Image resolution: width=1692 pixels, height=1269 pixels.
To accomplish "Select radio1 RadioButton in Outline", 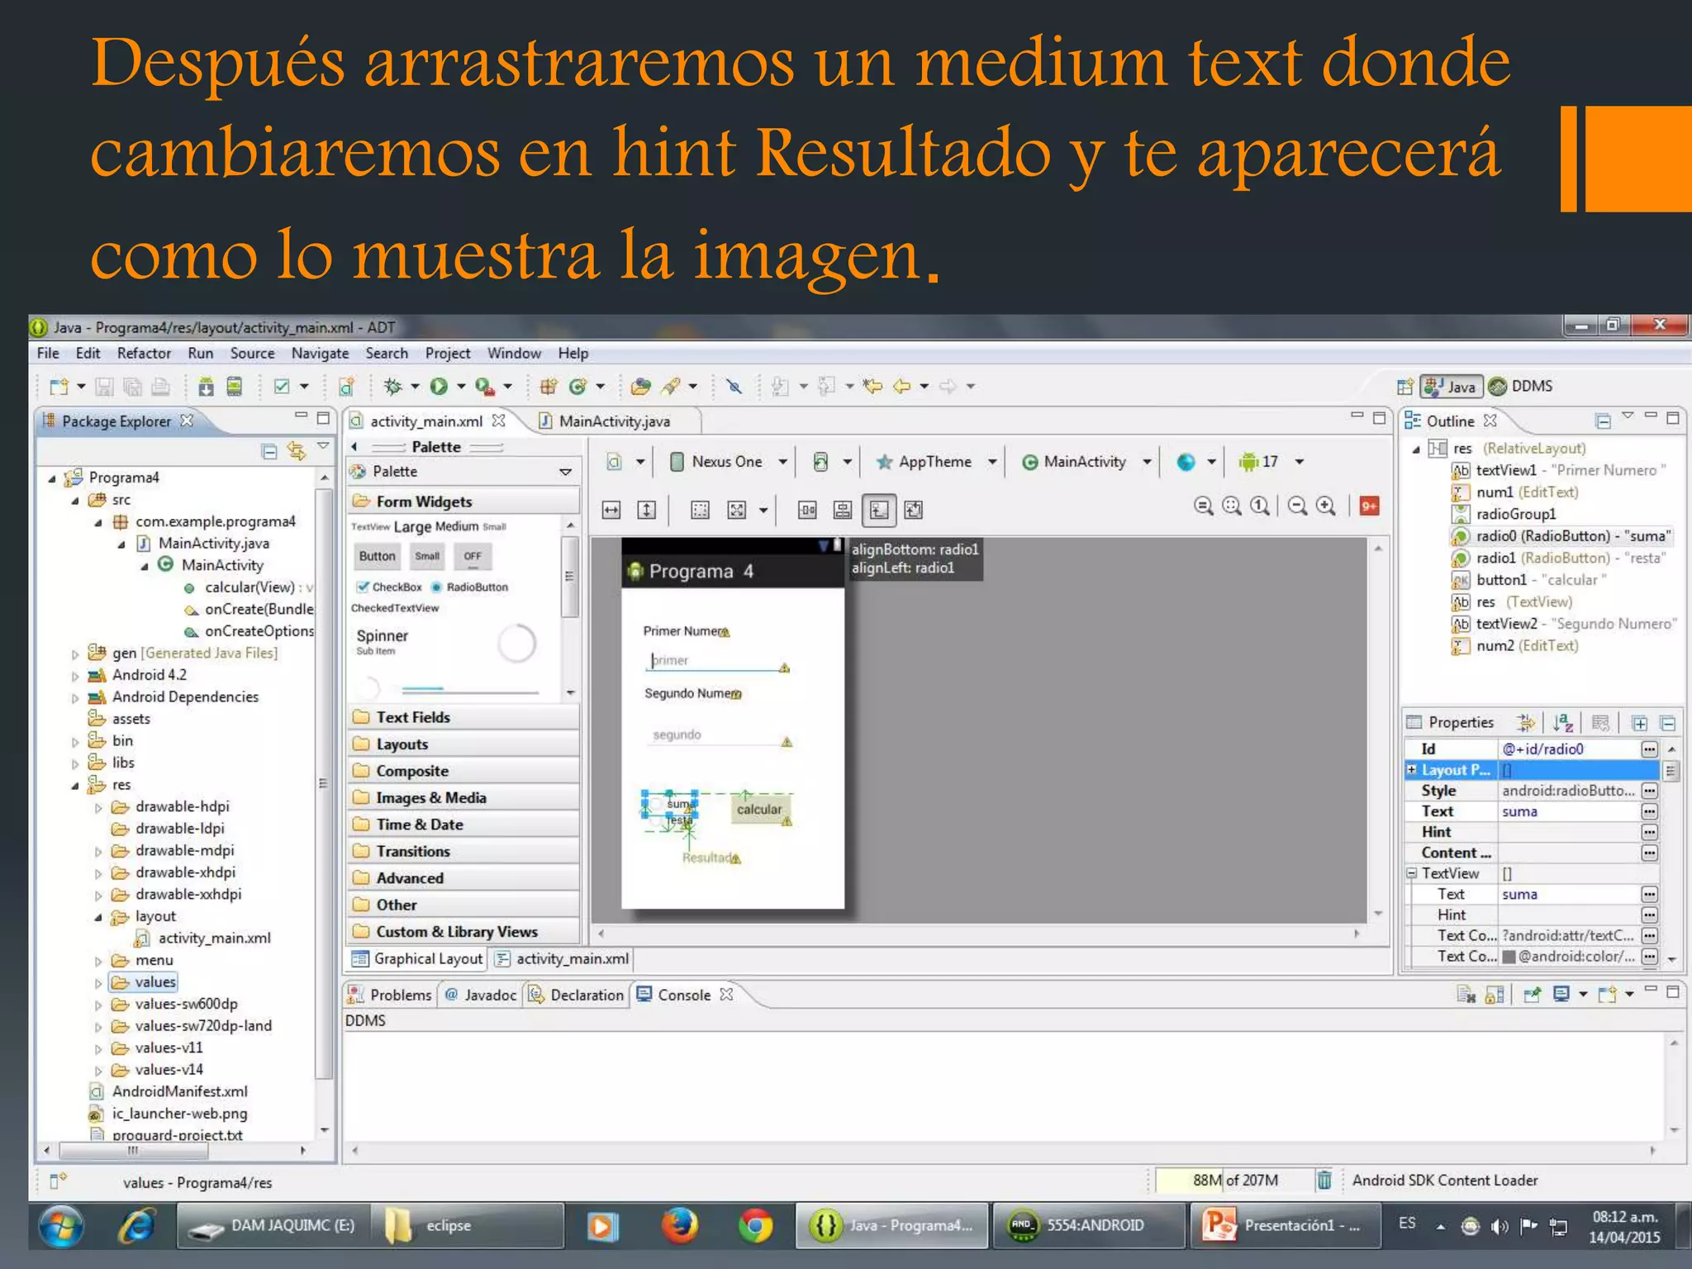I will [1558, 558].
